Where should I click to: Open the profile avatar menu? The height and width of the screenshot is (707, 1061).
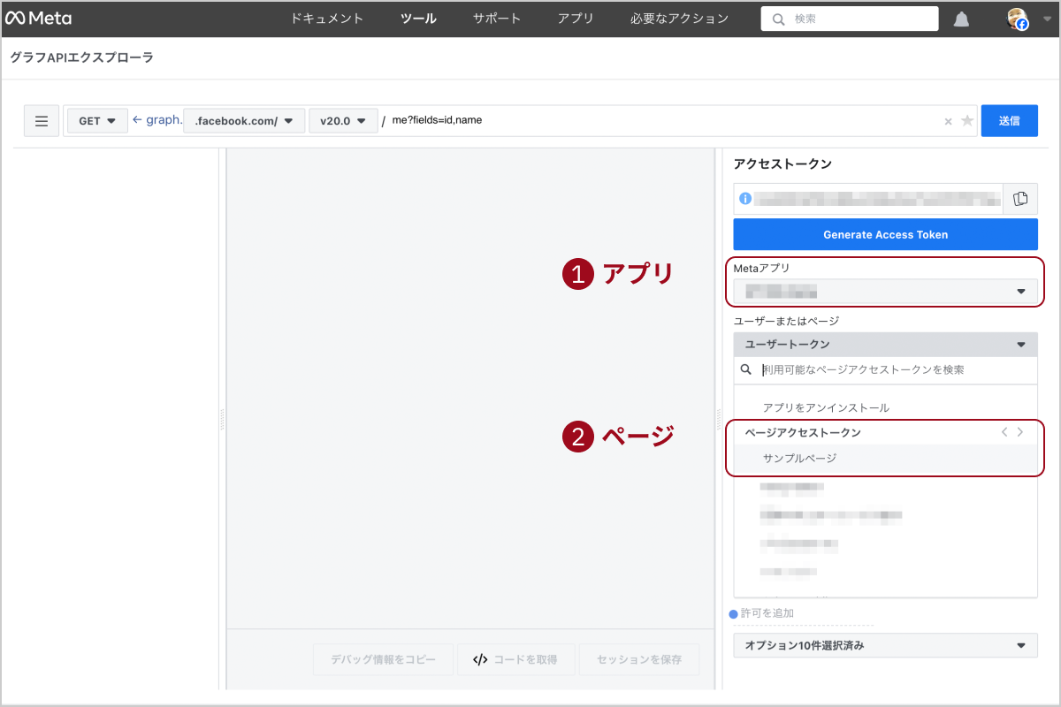tap(1019, 19)
